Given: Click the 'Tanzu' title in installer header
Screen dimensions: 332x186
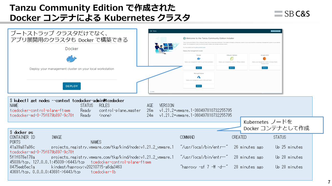Looking at the screenshot, I should pos(155,31).
